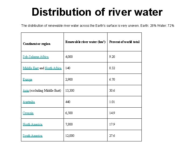
Task: Click the 27.6 percent cell
Action: pos(112,136)
